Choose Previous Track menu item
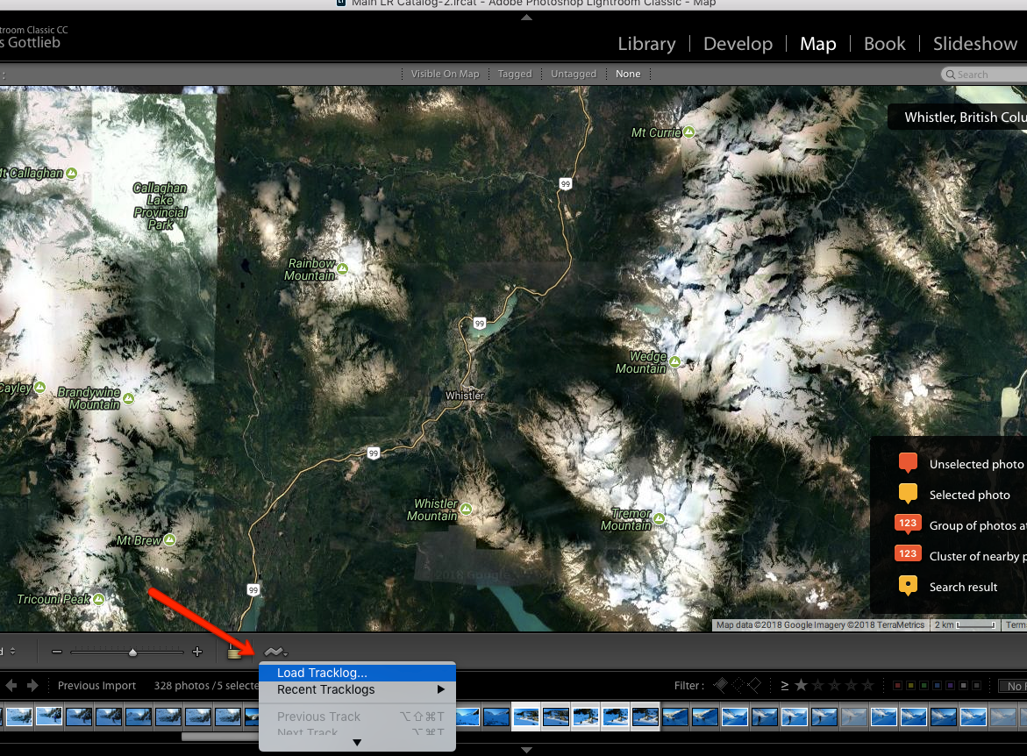 (x=357, y=717)
